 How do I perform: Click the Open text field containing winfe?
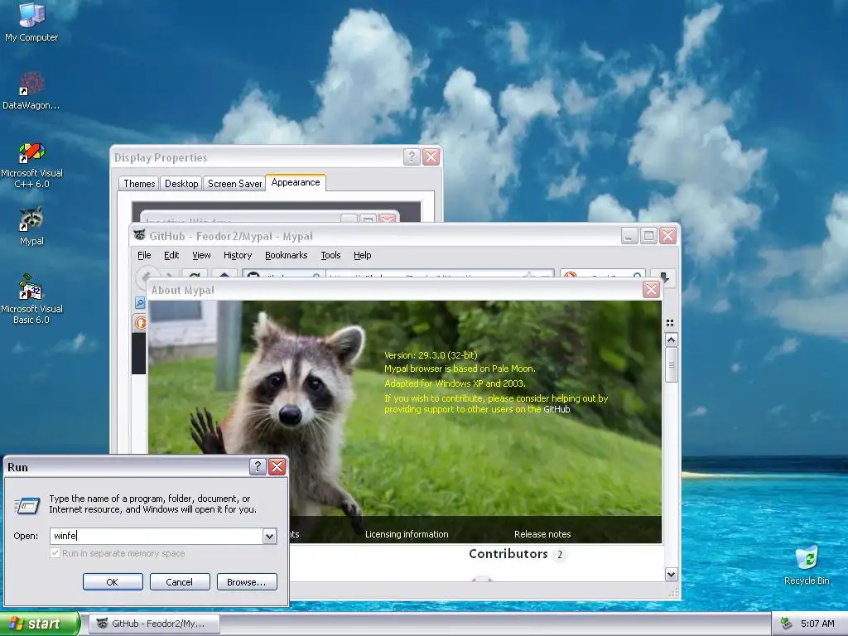(x=157, y=536)
